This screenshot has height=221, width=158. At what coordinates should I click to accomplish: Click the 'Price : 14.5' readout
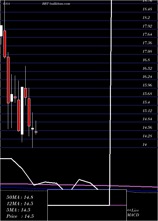coord(20,216)
